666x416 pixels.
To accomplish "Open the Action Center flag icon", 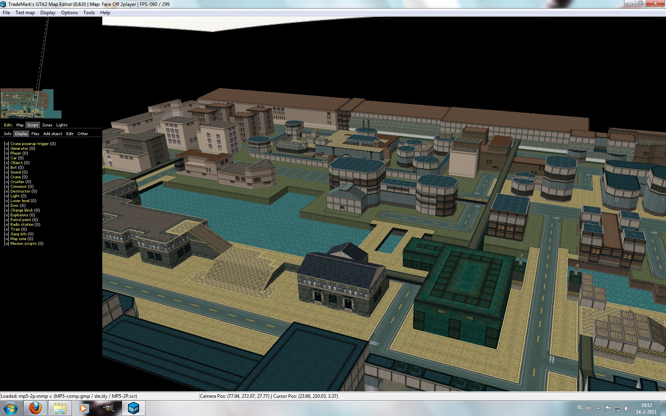I will point(608,408).
